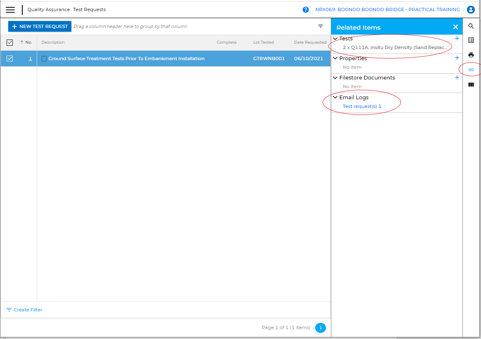Click the search icon in right sidebar

[471, 26]
